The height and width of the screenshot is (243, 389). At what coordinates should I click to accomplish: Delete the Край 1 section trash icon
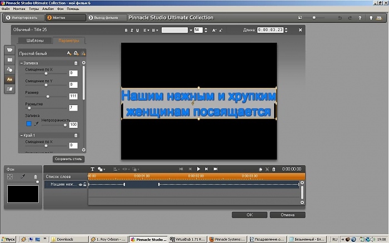tap(76, 135)
